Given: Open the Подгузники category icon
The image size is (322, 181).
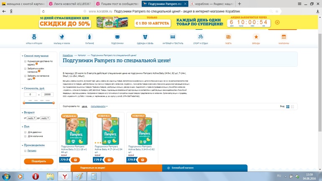Looking at the screenshot, I should [x=117, y=37].
